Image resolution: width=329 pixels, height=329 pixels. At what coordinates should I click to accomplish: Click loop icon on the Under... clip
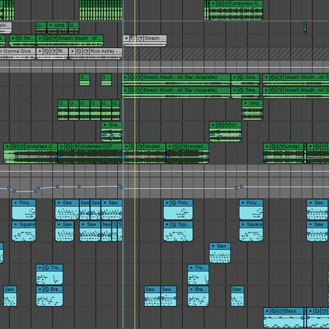click(x=280, y=147)
